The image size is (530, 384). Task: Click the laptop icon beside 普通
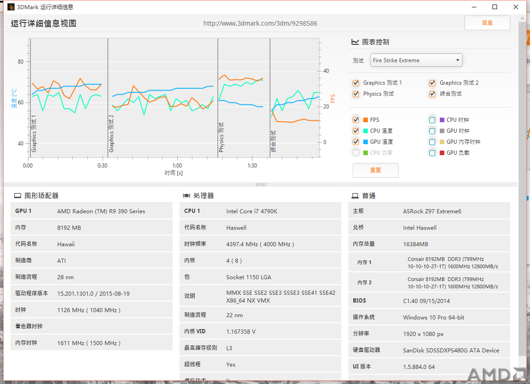(355, 196)
